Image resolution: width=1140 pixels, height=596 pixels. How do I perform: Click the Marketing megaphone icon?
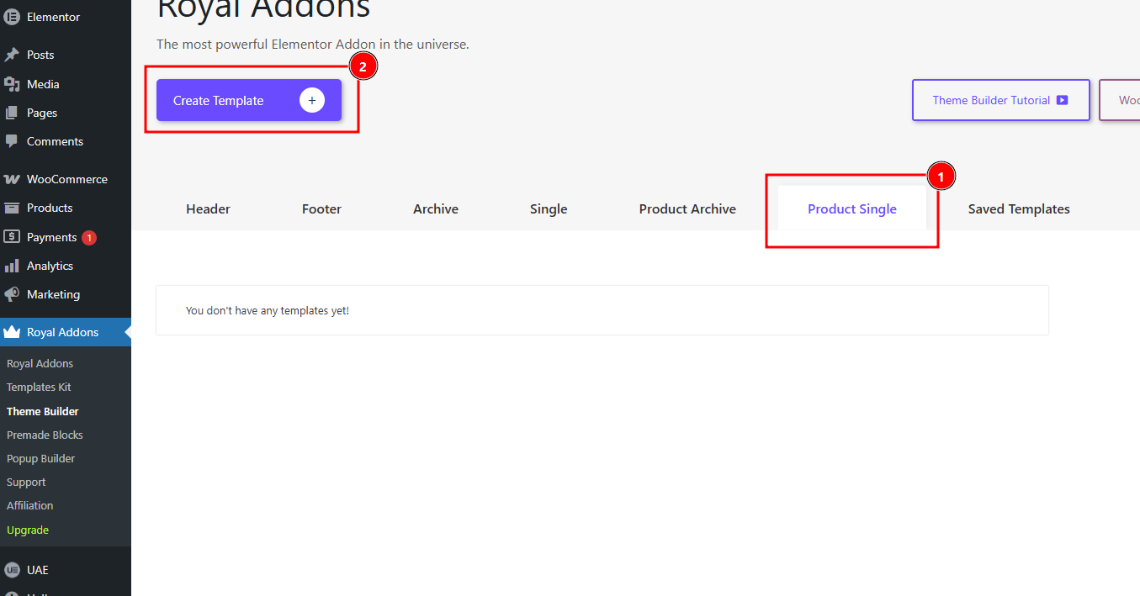click(12, 294)
